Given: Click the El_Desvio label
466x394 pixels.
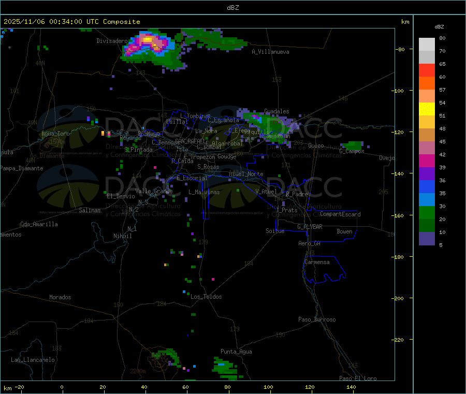Looking at the screenshot, I should (x=121, y=196).
